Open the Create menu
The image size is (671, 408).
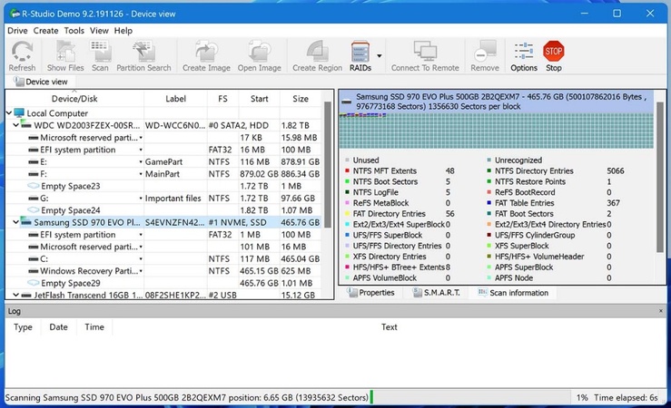click(x=45, y=31)
